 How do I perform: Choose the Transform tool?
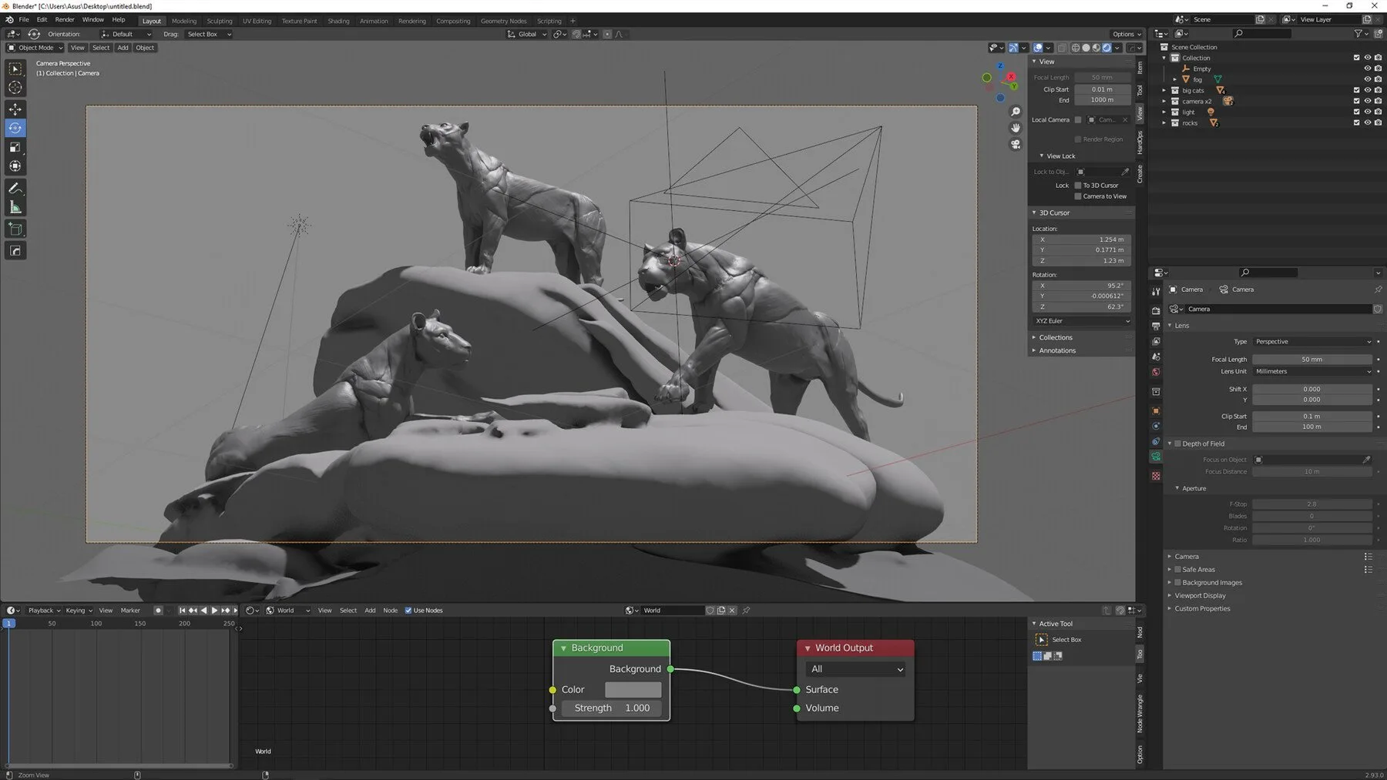click(x=15, y=166)
